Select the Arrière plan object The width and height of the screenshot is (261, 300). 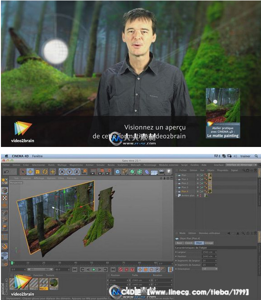pyautogui.click(x=188, y=195)
